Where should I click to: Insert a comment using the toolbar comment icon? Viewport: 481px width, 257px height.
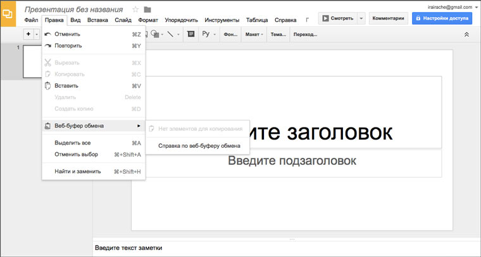[191, 34]
